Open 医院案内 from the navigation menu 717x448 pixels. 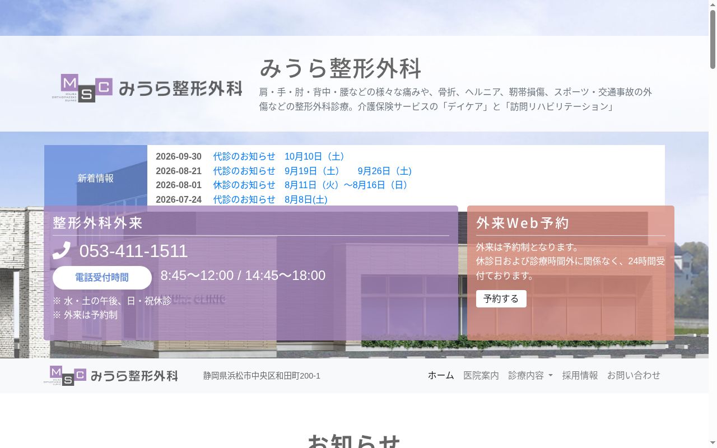point(481,375)
